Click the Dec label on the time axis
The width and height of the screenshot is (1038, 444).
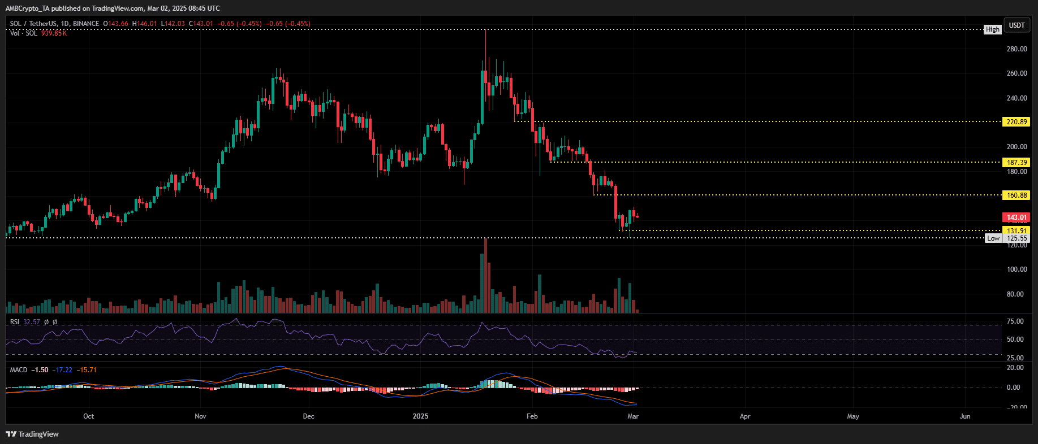point(308,416)
